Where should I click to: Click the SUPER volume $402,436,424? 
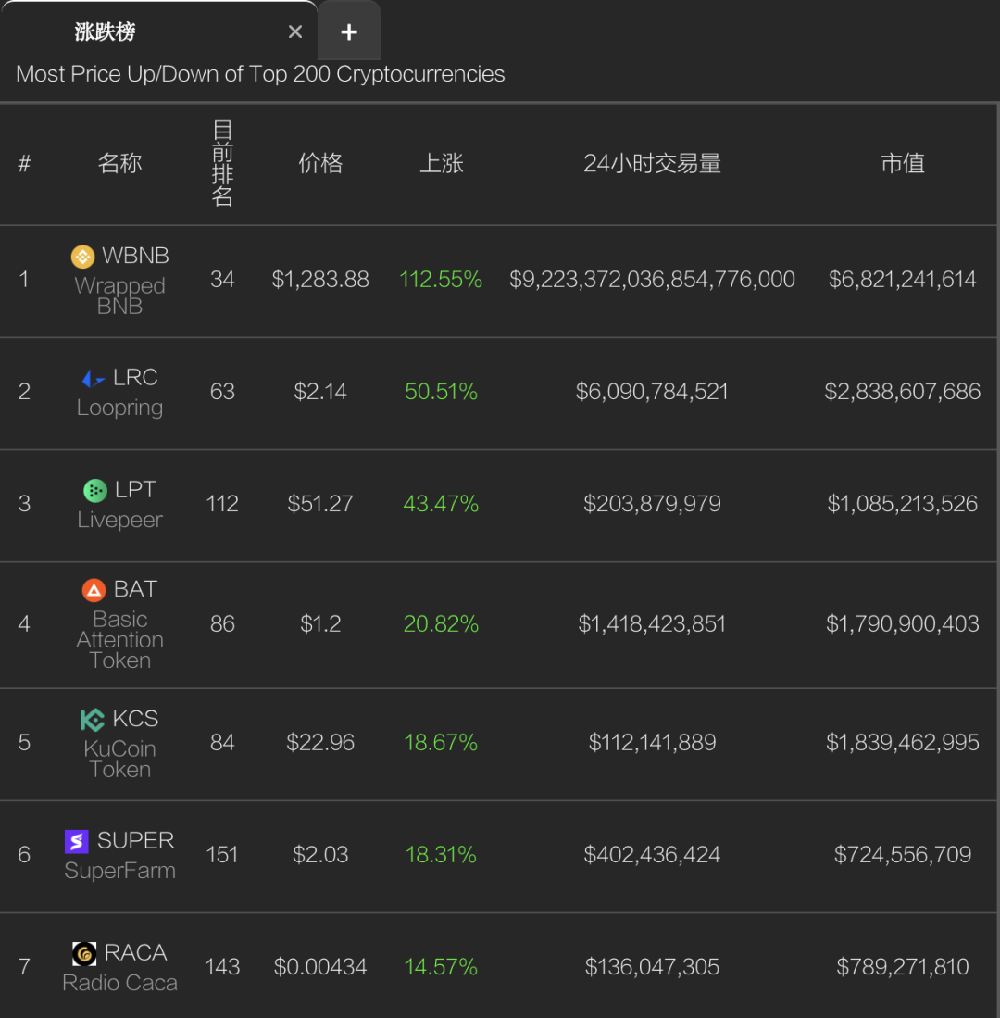click(x=652, y=856)
